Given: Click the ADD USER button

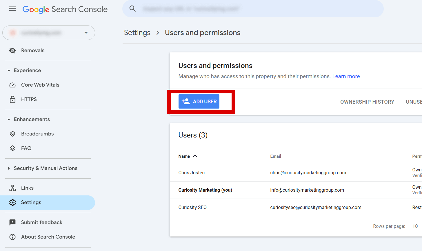Looking at the screenshot, I should [199, 101].
